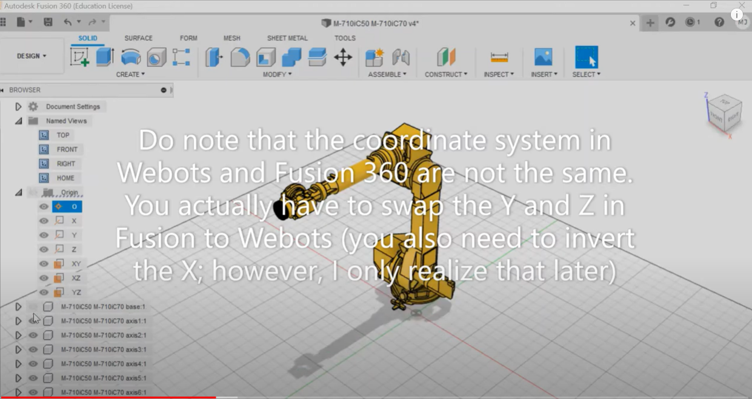This screenshot has width=752, height=399.
Task: Toggle visibility of the YZ plane
Action: pos(44,293)
